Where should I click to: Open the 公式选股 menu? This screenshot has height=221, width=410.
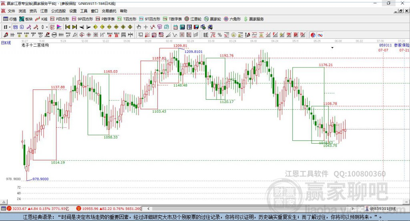pos(58,11)
